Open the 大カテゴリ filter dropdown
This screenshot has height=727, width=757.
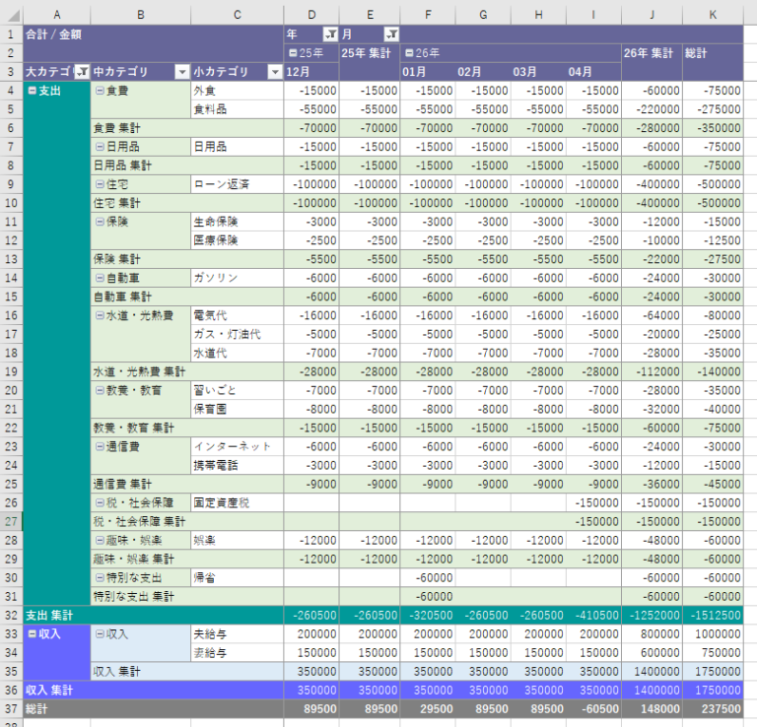click(82, 72)
